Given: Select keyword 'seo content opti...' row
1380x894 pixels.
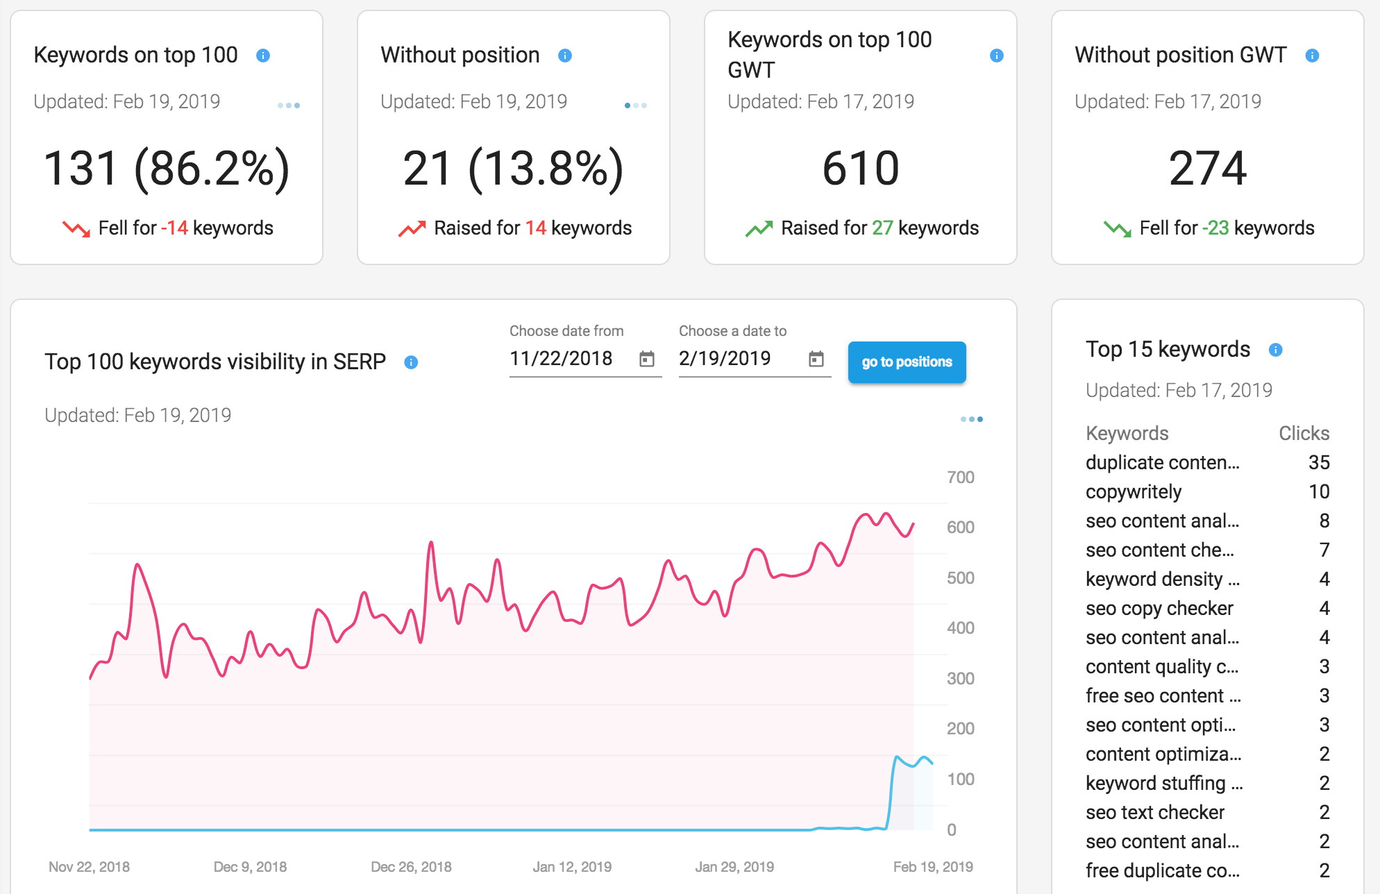Looking at the screenshot, I should (1208, 725).
